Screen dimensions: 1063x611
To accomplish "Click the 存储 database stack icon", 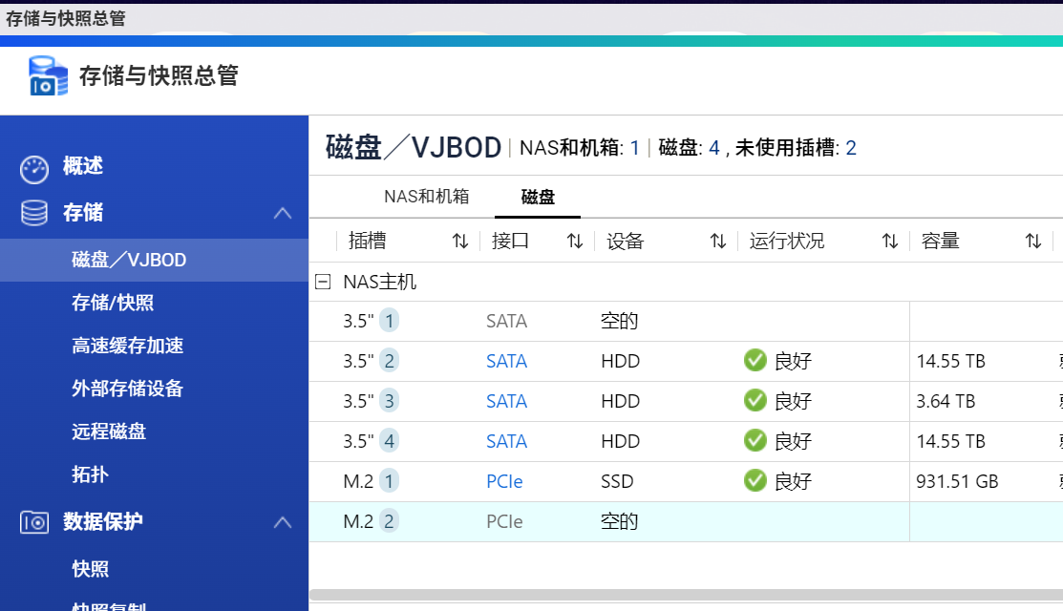I will point(34,213).
